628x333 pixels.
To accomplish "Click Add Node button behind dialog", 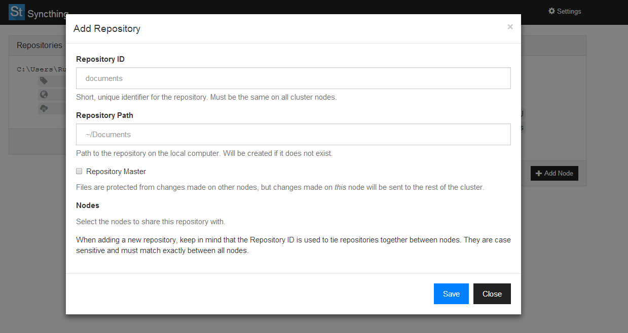I will [x=554, y=173].
